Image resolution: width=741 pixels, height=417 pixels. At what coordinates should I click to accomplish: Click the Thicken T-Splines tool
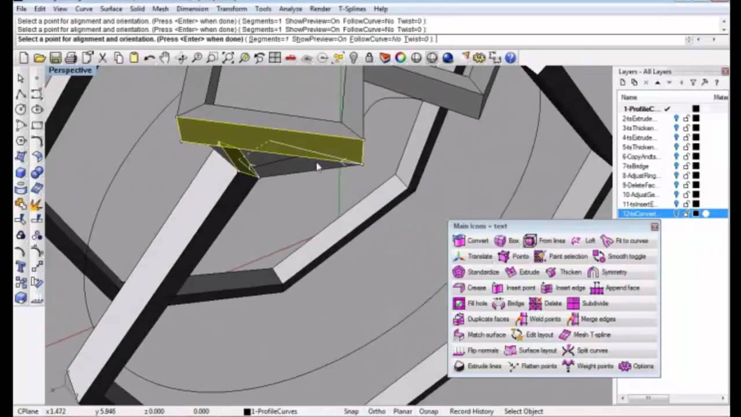(563, 272)
